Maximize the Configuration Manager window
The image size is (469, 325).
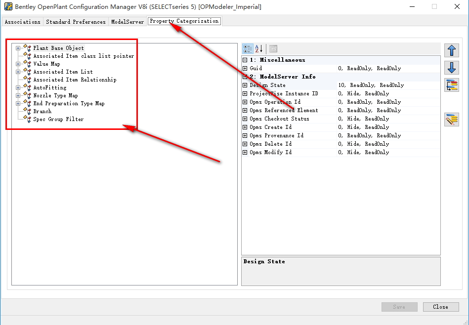click(434, 6)
